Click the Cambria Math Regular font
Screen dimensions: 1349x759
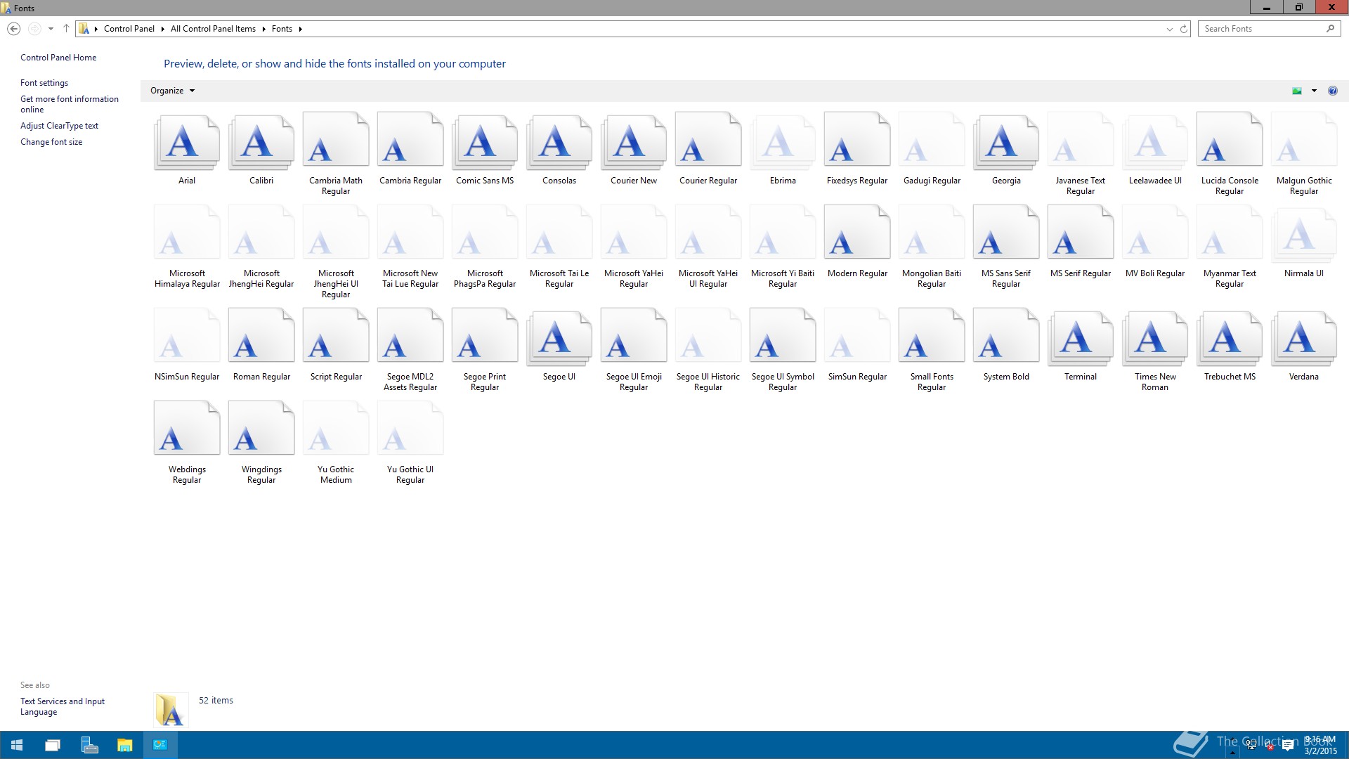tap(336, 140)
